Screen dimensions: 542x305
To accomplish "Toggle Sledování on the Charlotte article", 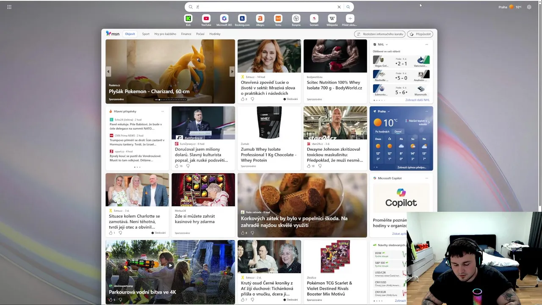I will (x=158, y=233).
